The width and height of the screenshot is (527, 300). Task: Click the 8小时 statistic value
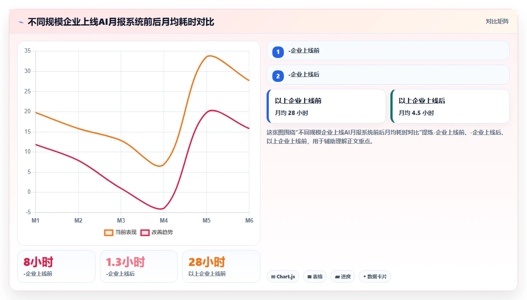[x=38, y=262]
